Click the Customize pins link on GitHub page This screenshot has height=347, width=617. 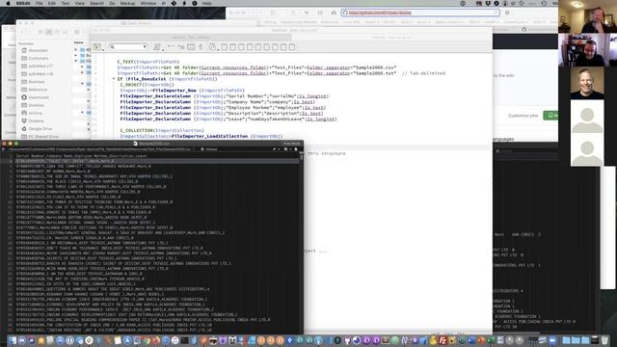click(523, 116)
